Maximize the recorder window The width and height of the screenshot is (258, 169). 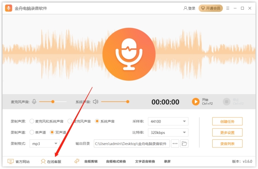point(243,8)
